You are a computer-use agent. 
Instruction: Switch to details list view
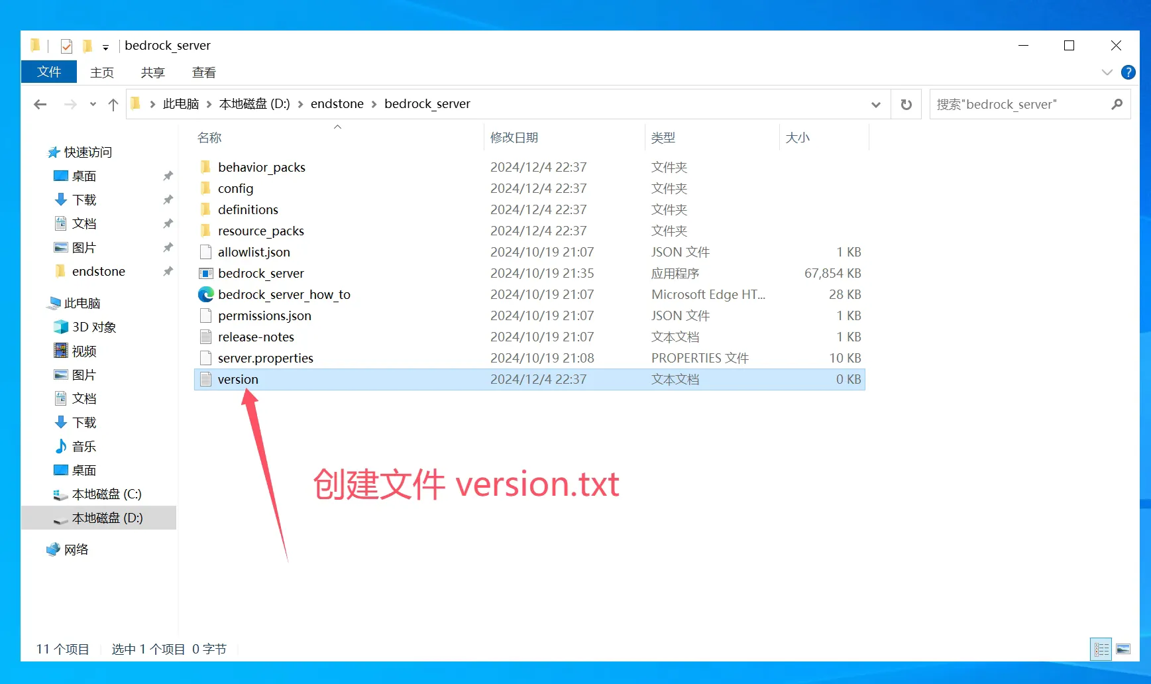click(1101, 649)
